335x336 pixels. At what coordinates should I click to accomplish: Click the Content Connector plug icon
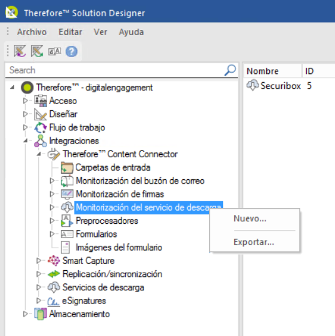tap(54, 154)
